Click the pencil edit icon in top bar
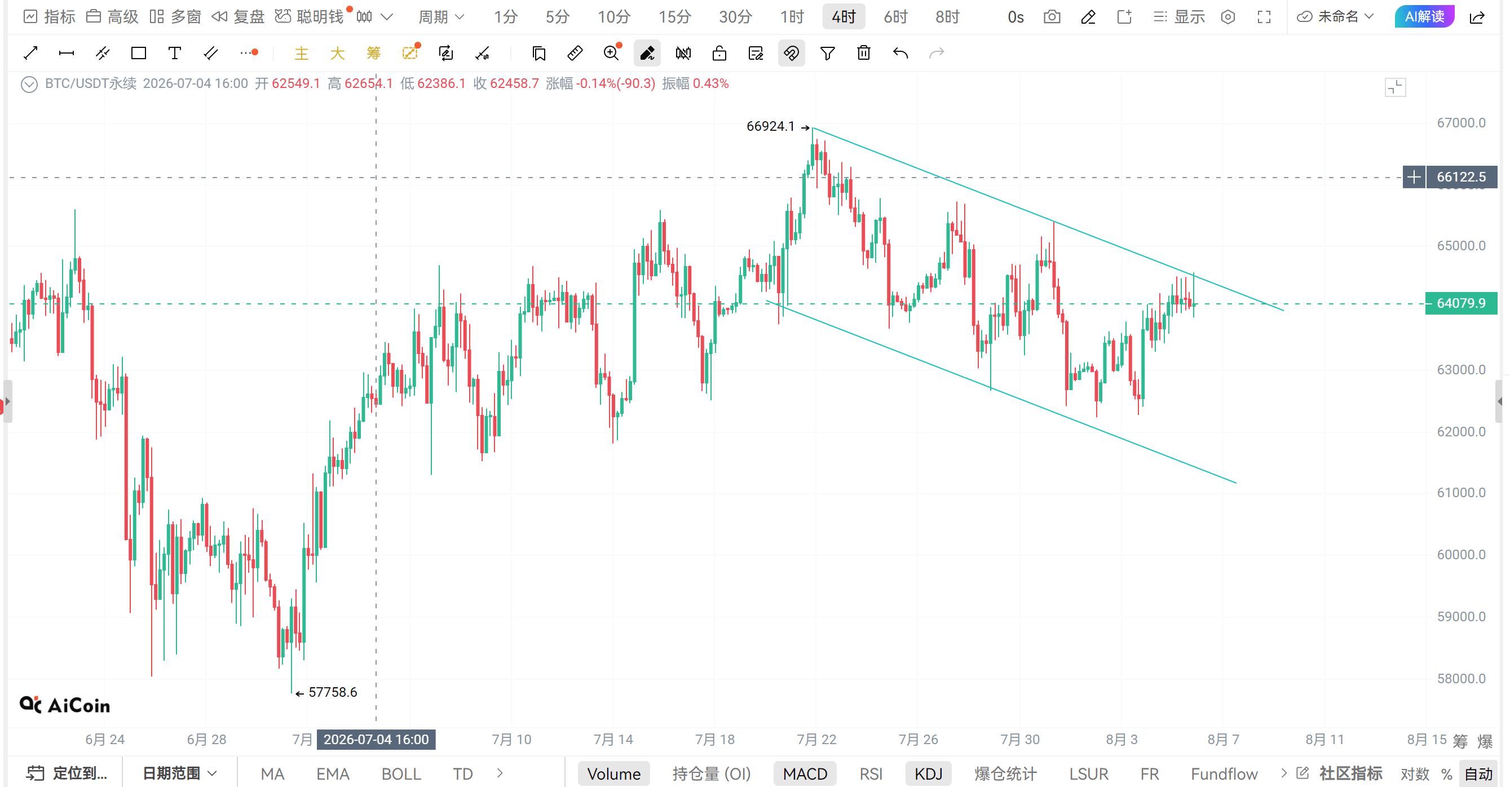This screenshot has height=787, width=1510. [1088, 17]
